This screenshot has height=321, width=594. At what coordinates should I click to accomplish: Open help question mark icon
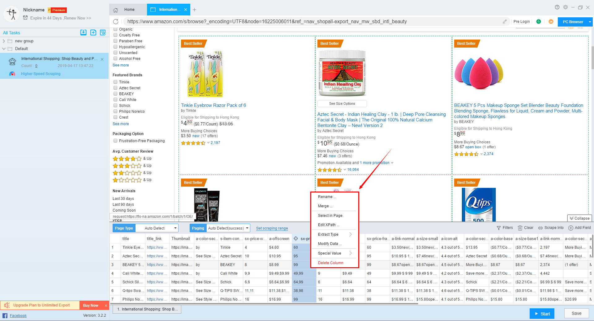pos(557,7)
